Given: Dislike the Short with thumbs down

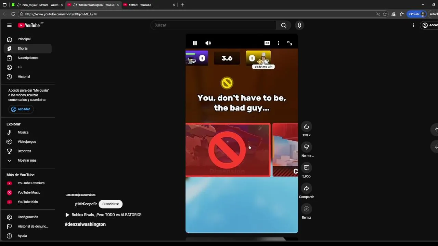Looking at the screenshot, I should (x=307, y=147).
